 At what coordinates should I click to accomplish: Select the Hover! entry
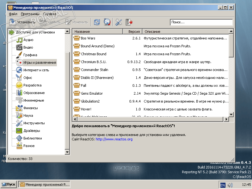[86, 109]
